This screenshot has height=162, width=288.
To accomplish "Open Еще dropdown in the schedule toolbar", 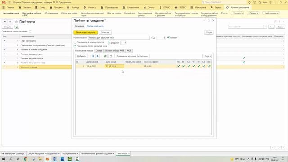I will coord(207,56).
